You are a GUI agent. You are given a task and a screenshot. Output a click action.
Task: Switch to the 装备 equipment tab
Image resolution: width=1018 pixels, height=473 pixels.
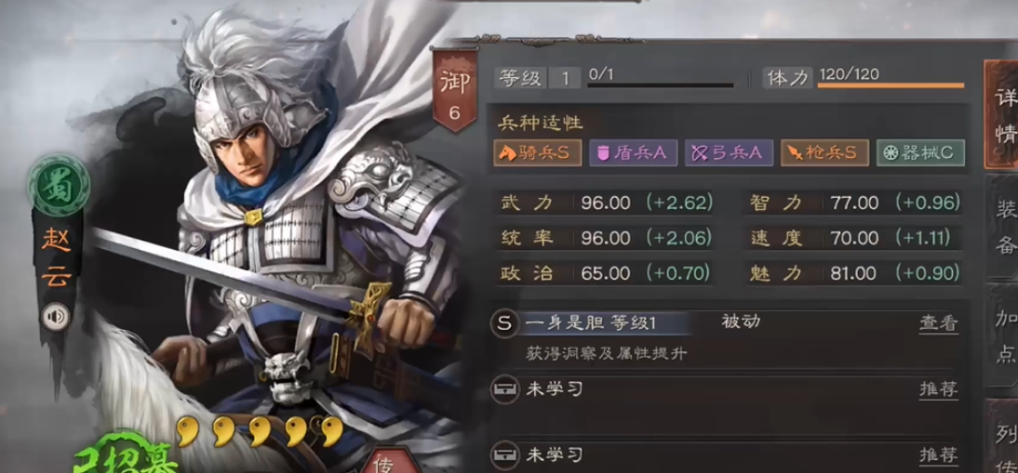[1004, 227]
